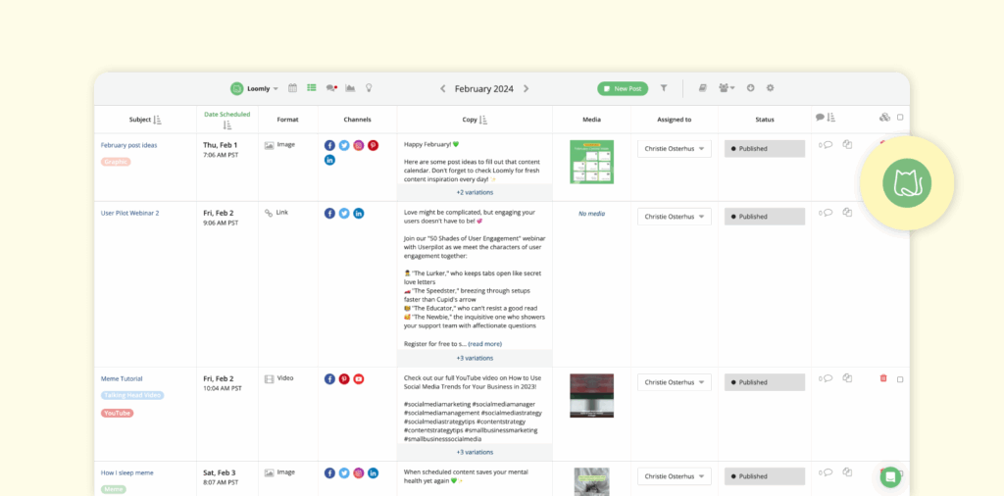Viewport: 1004px width, 496px height.
Task: Click the Graphic label tag
Action: point(116,162)
